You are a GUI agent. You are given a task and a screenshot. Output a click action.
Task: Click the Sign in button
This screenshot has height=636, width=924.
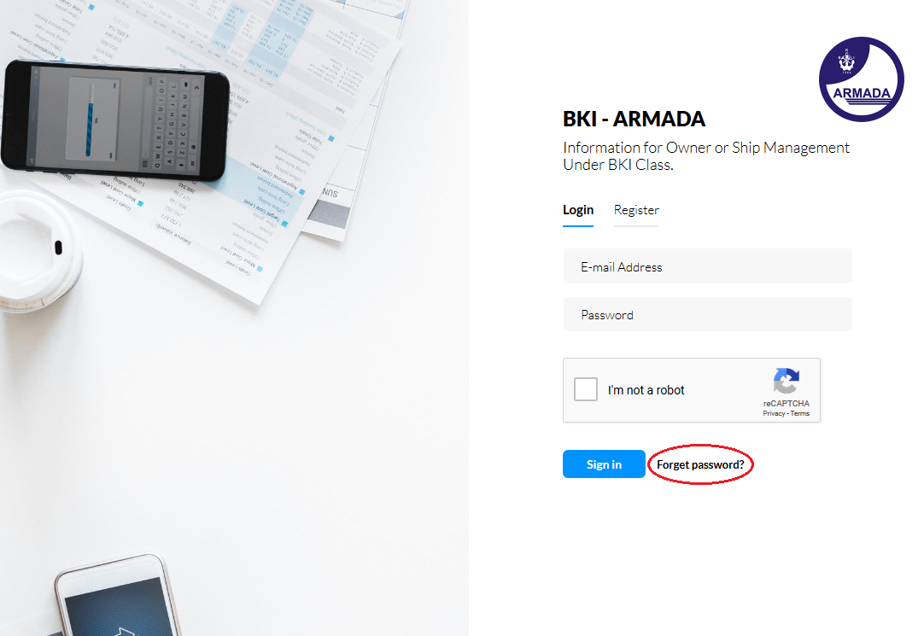click(604, 464)
